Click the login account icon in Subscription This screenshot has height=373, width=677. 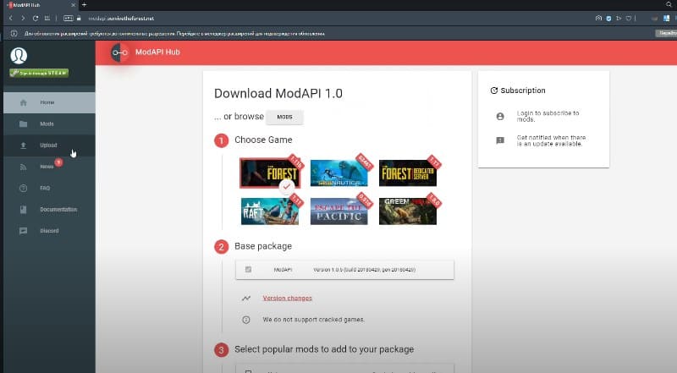pos(500,117)
